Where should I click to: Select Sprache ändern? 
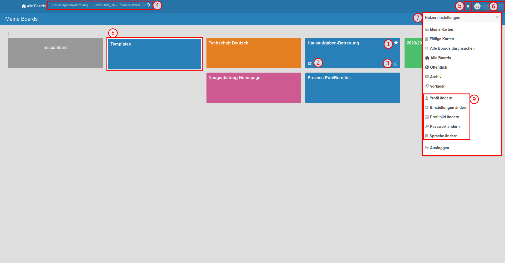coord(443,136)
